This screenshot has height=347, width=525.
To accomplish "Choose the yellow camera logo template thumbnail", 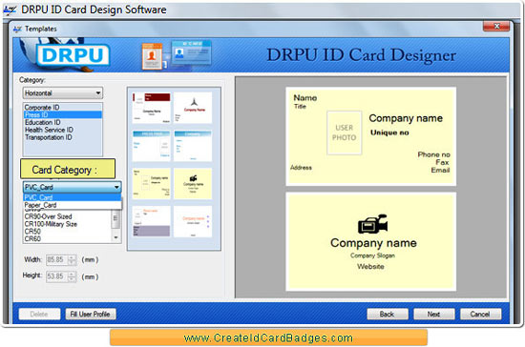I will (x=193, y=184).
